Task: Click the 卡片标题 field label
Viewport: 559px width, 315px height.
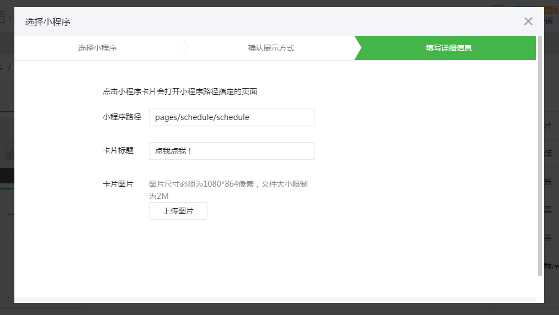Action: (x=118, y=150)
